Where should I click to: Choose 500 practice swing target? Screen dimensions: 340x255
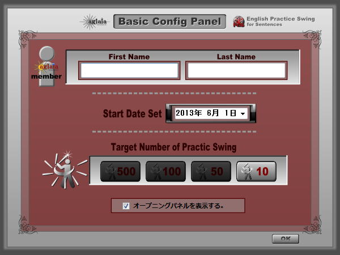point(120,171)
